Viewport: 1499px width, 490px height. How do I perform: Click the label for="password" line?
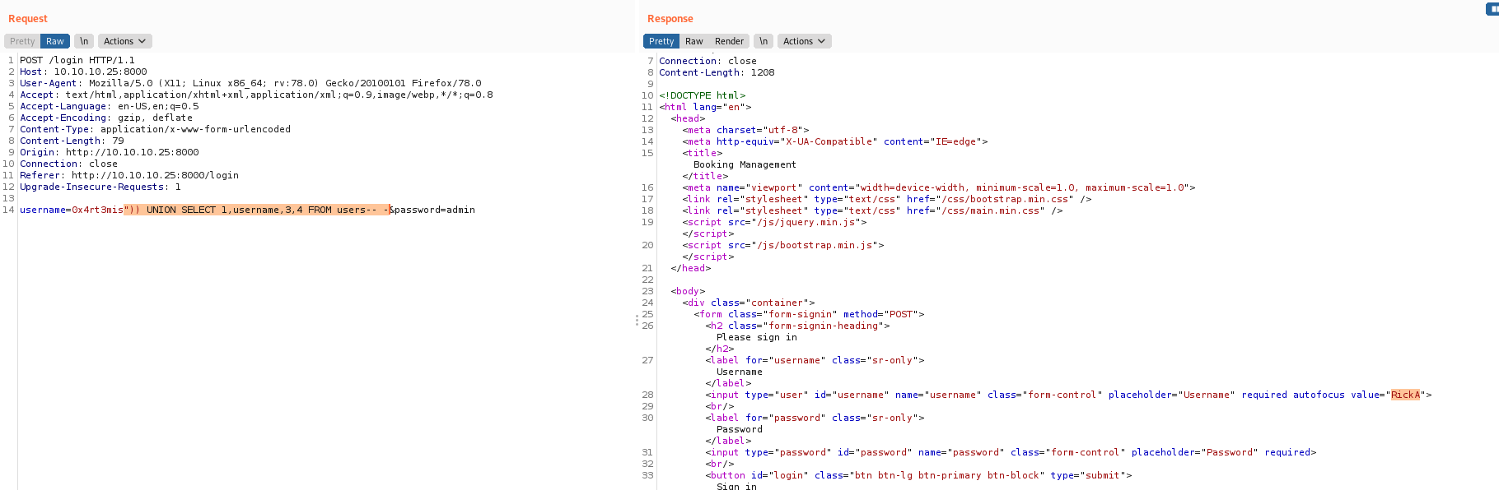(x=815, y=418)
